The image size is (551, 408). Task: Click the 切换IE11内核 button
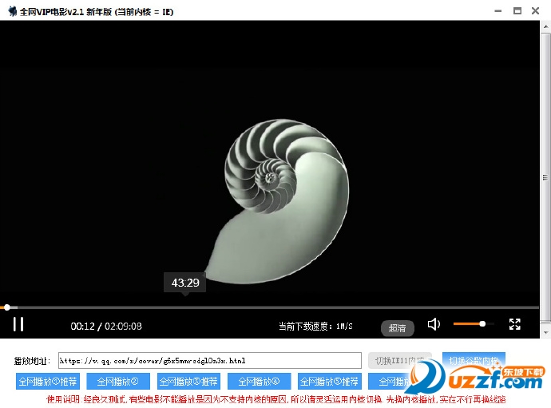(x=398, y=360)
